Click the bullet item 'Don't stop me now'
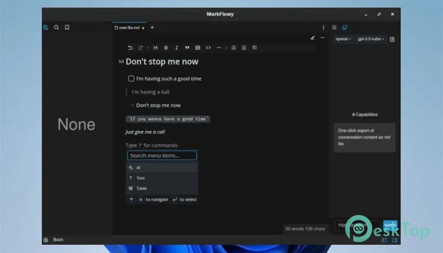This screenshot has height=253, width=443. tap(158, 106)
